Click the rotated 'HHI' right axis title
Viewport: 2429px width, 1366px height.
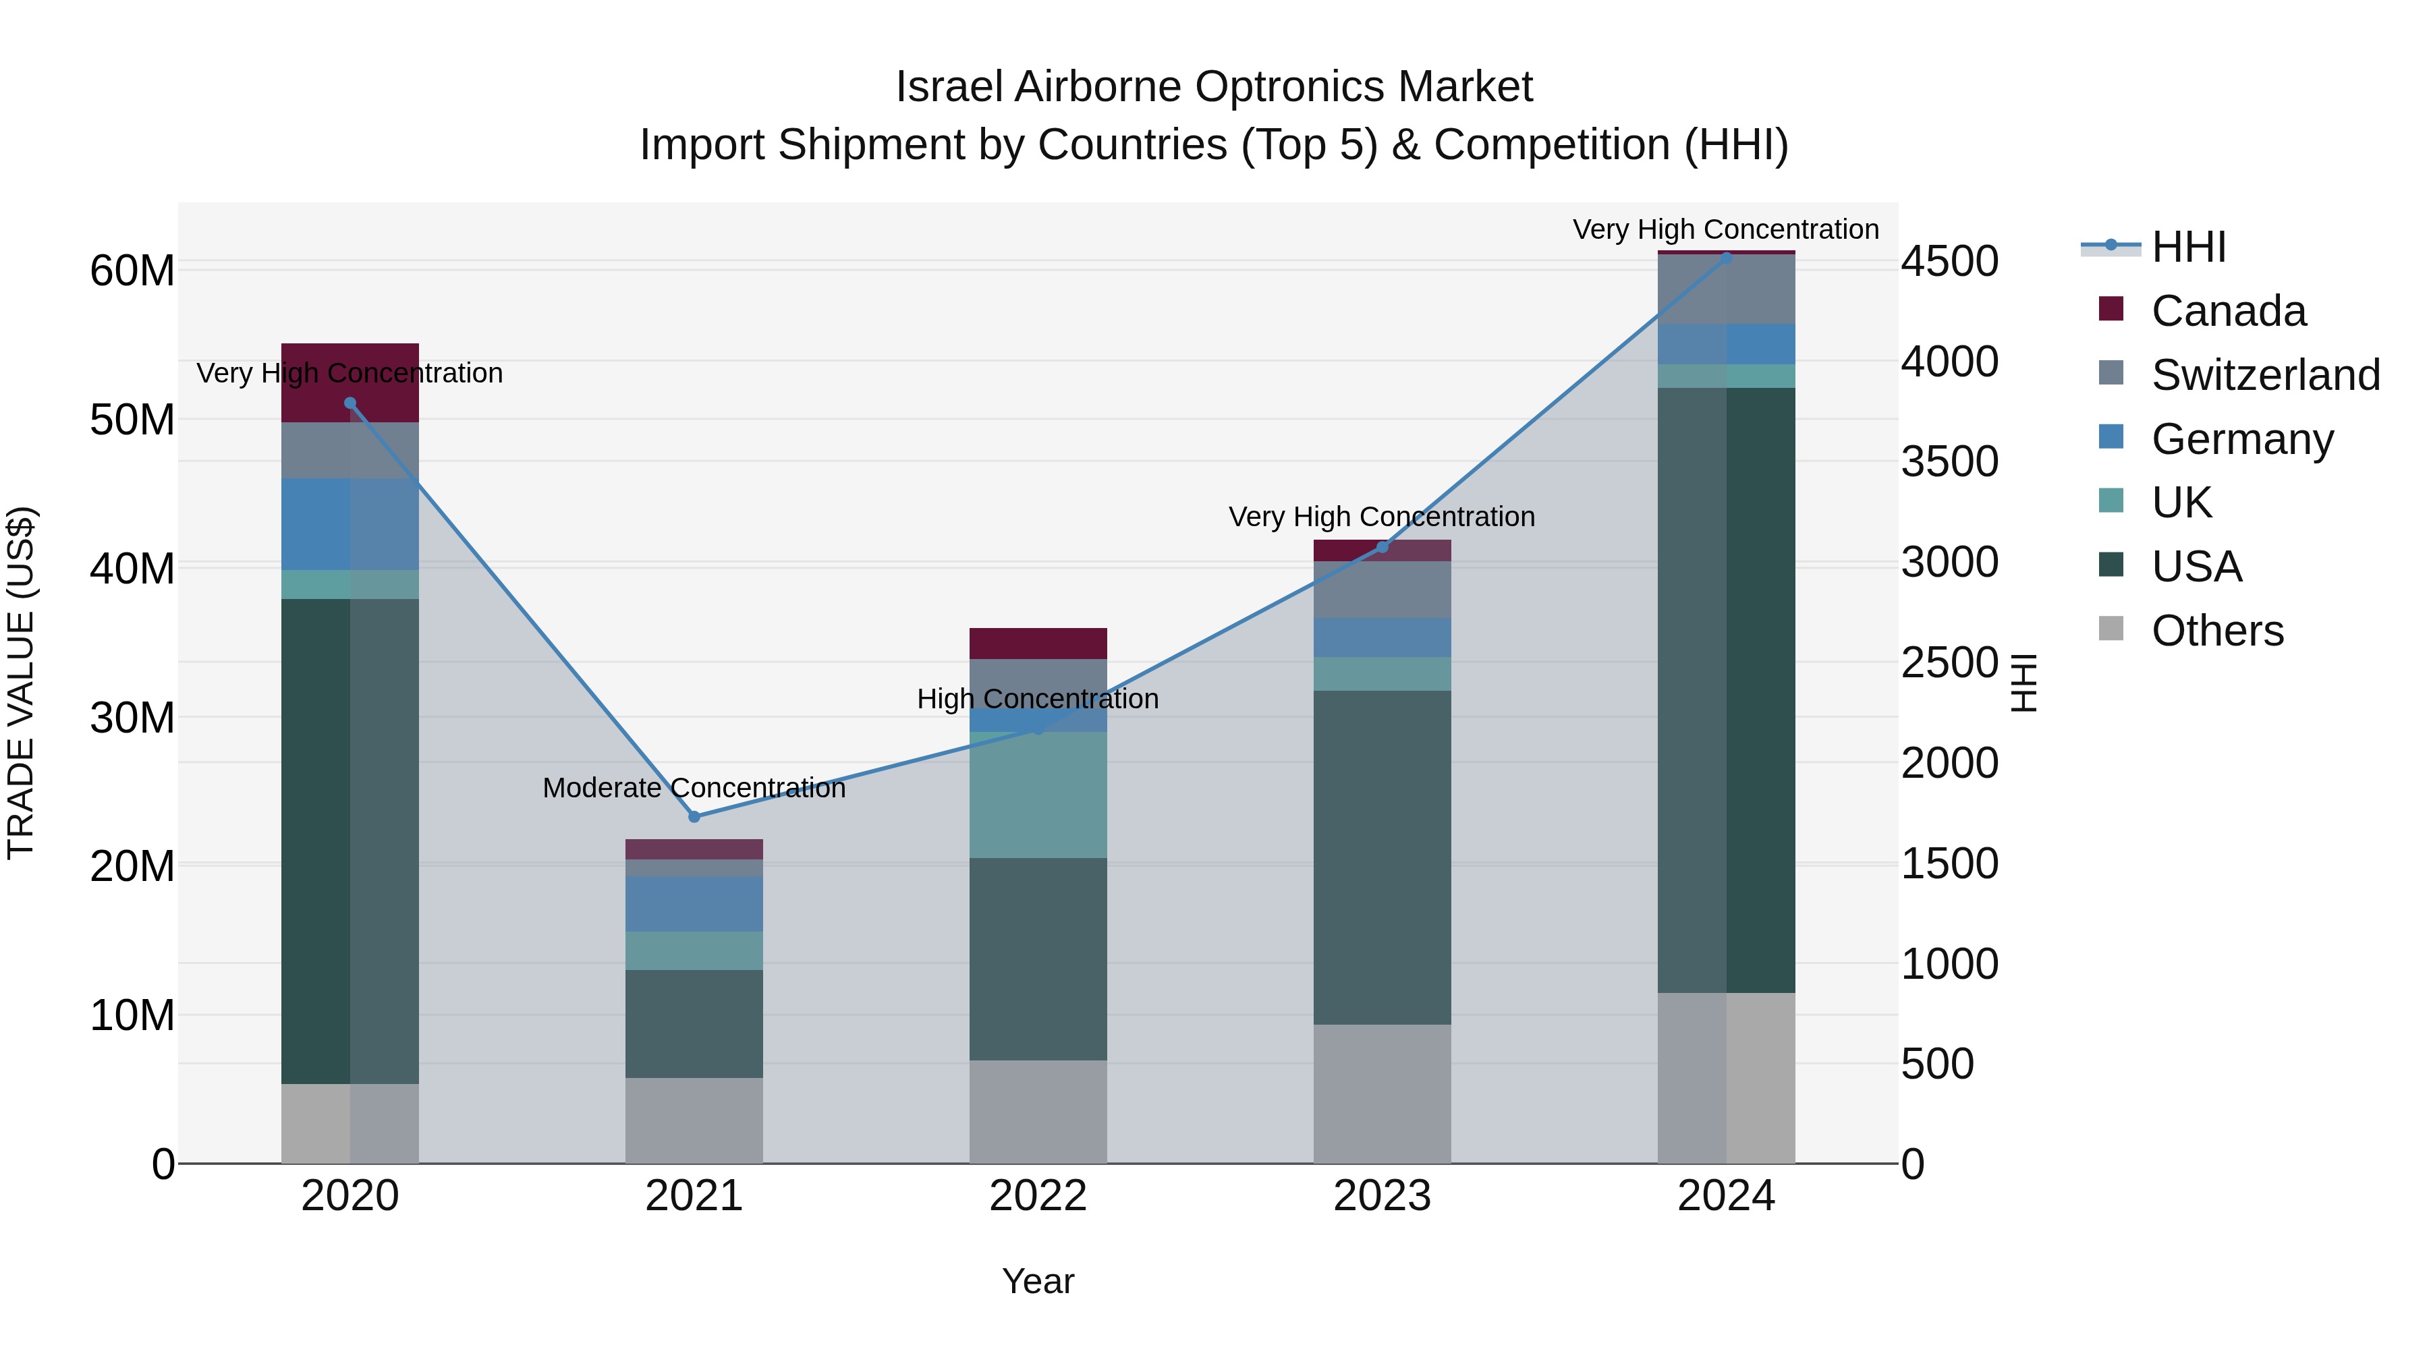[2023, 683]
